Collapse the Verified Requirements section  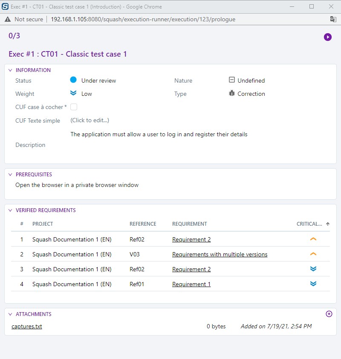(x=10, y=210)
